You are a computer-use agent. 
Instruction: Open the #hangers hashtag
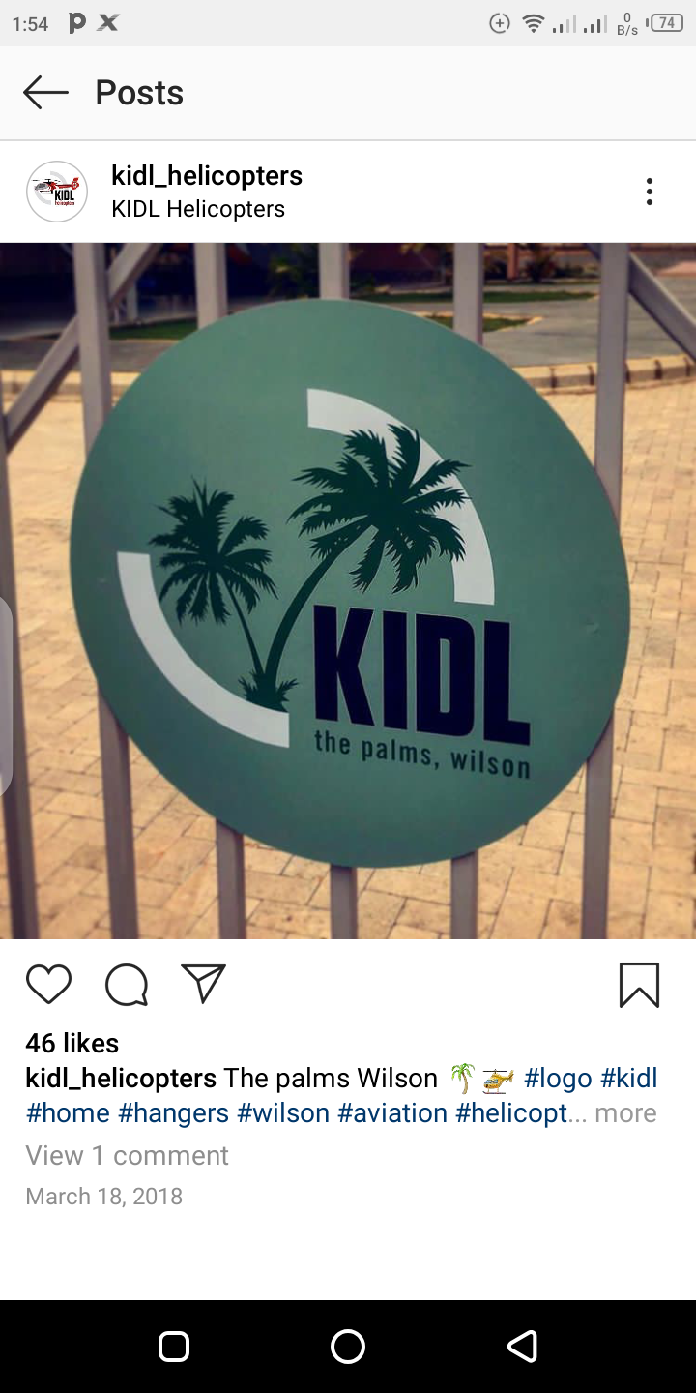[173, 1113]
